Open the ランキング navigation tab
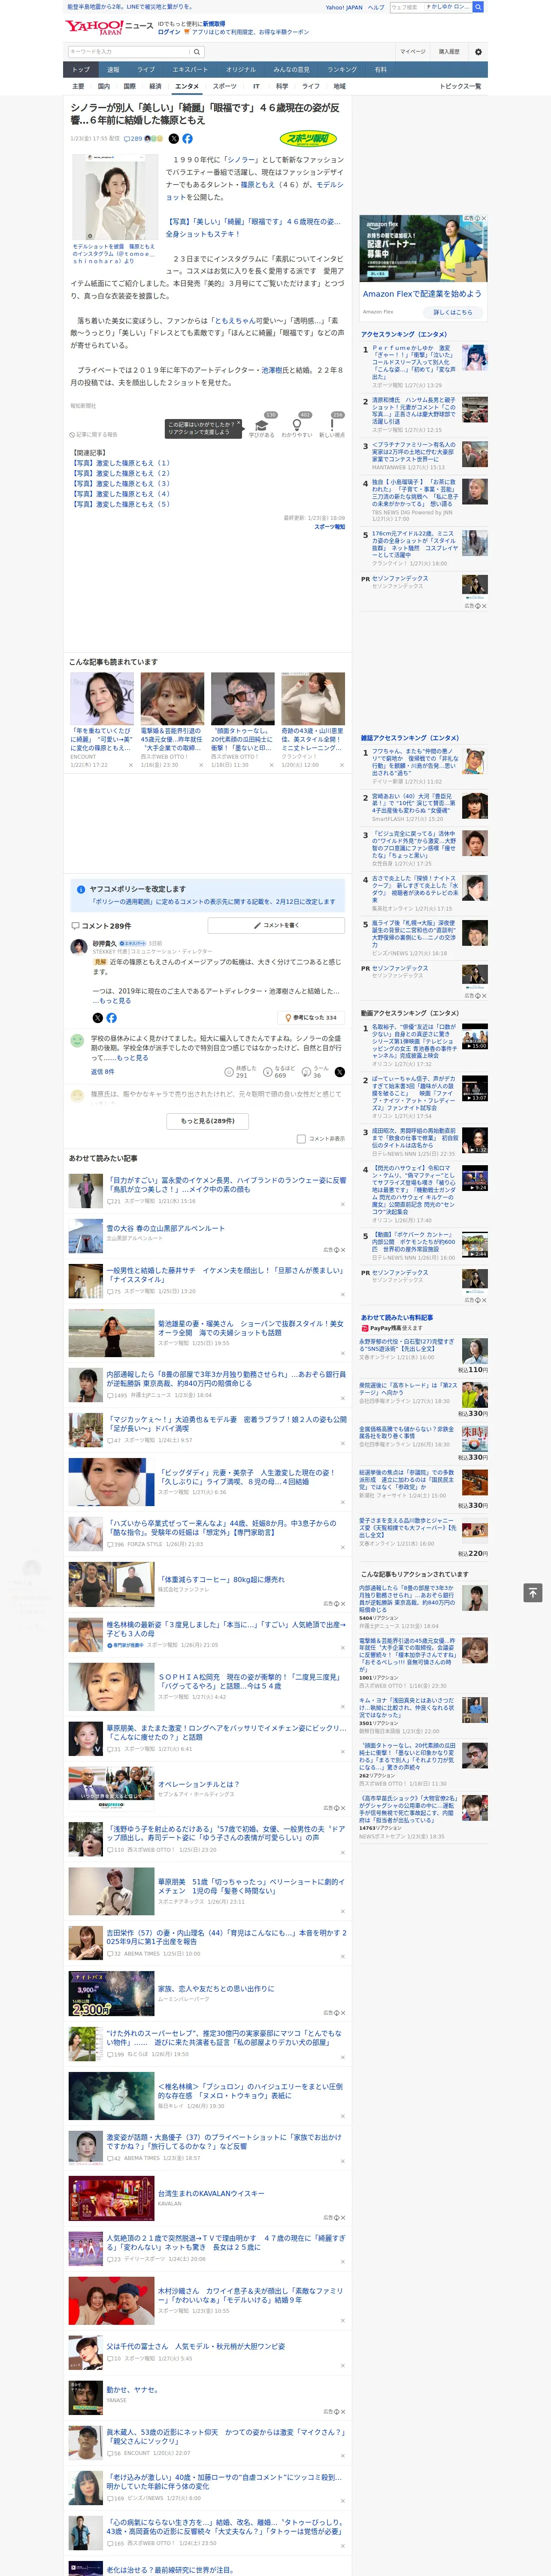This screenshot has width=551, height=2576. click(342, 69)
